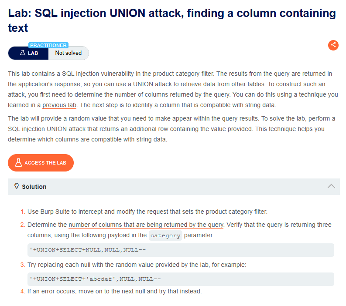
Task: Open 'number of columns that are being returned' link
Action: (146, 225)
